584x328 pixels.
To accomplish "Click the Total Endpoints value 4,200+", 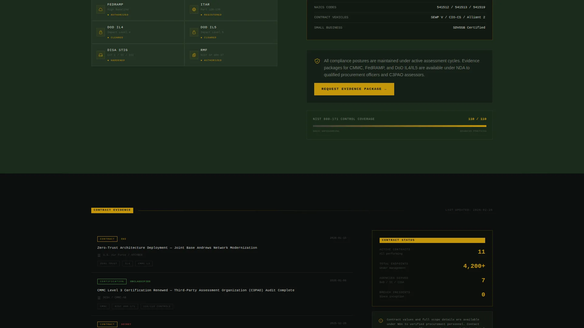I will tap(474, 266).
